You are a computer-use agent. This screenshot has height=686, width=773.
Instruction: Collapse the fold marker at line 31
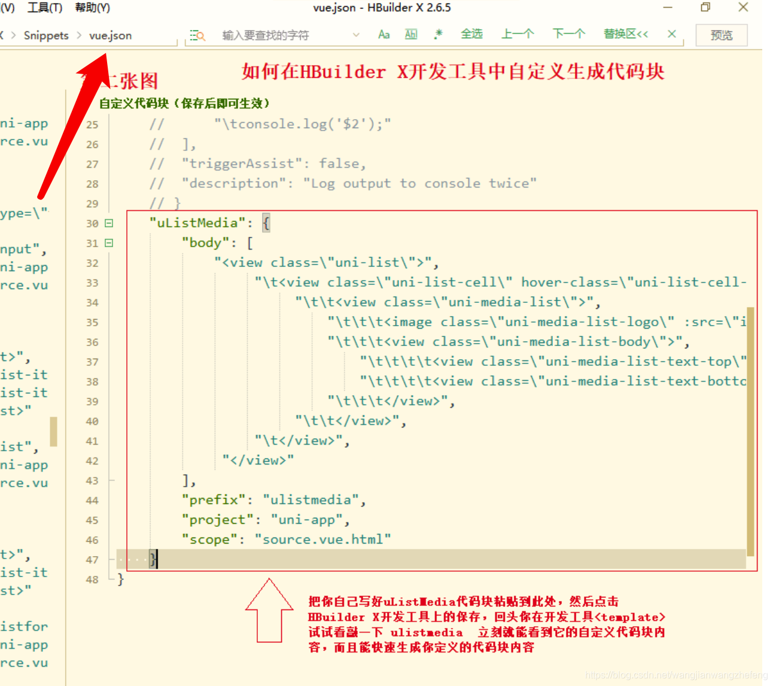[109, 243]
